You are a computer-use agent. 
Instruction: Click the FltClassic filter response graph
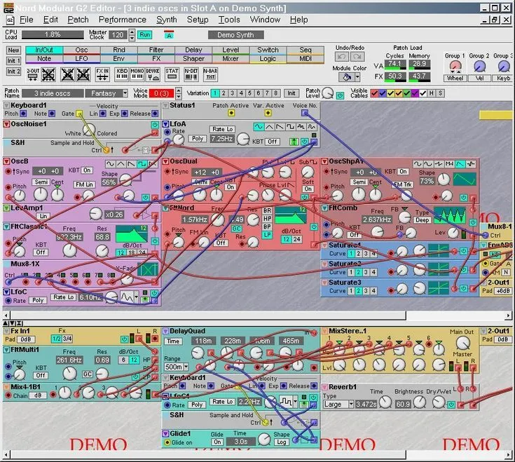(132, 234)
